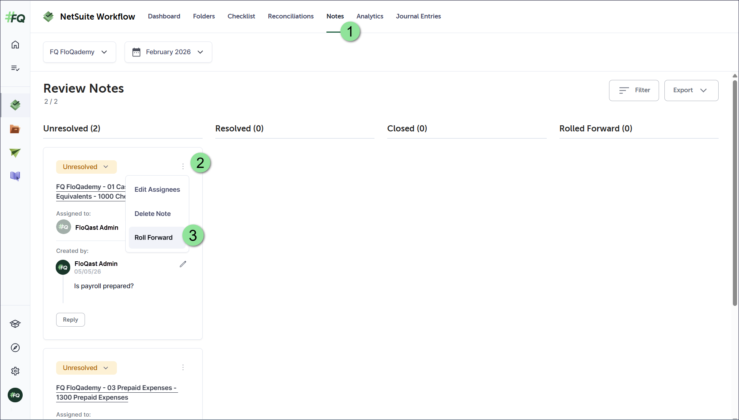Click the page vertical scrollbar
Image resolution: width=739 pixels, height=420 pixels.
[x=735, y=192]
